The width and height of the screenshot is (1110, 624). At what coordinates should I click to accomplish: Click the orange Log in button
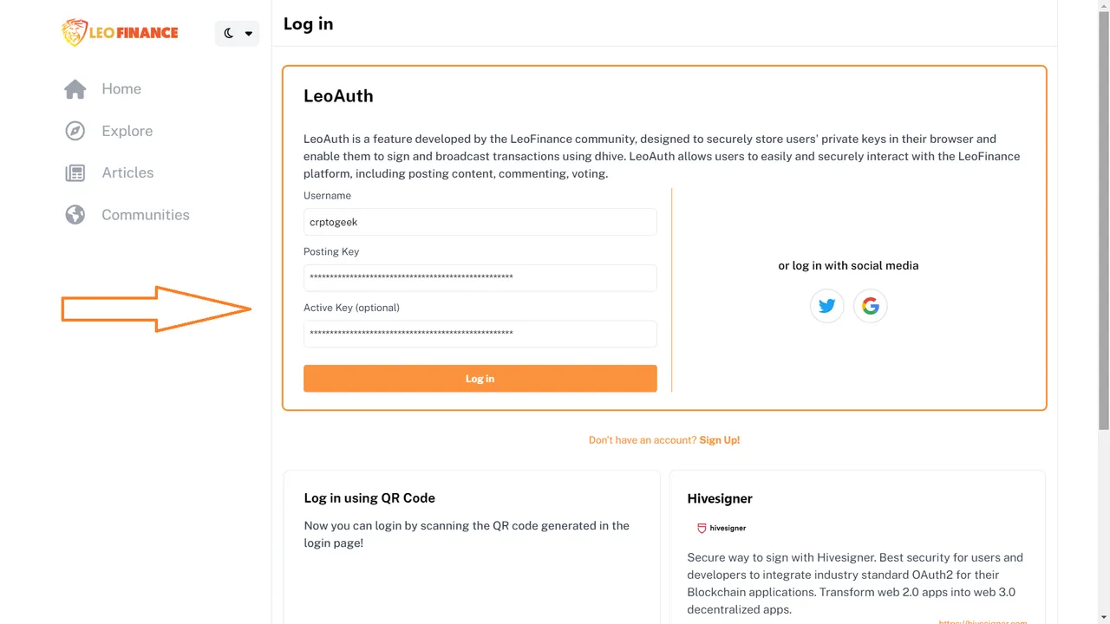click(480, 379)
